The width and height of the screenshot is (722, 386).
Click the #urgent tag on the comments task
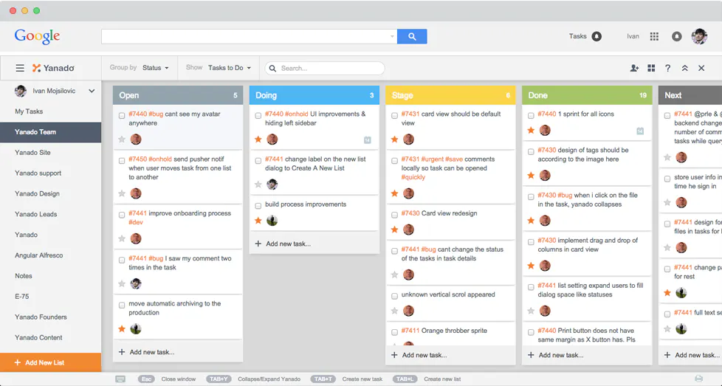[x=432, y=159]
